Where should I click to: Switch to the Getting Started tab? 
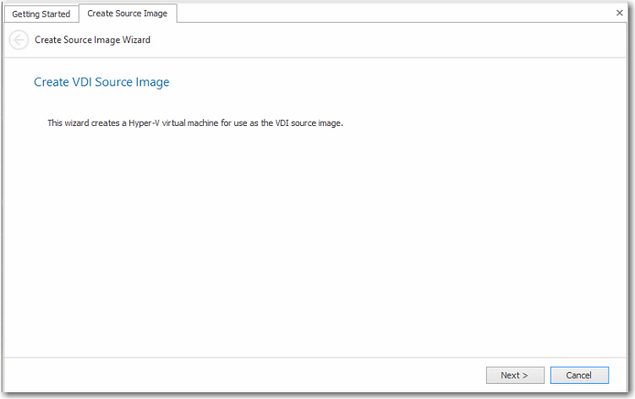41,14
